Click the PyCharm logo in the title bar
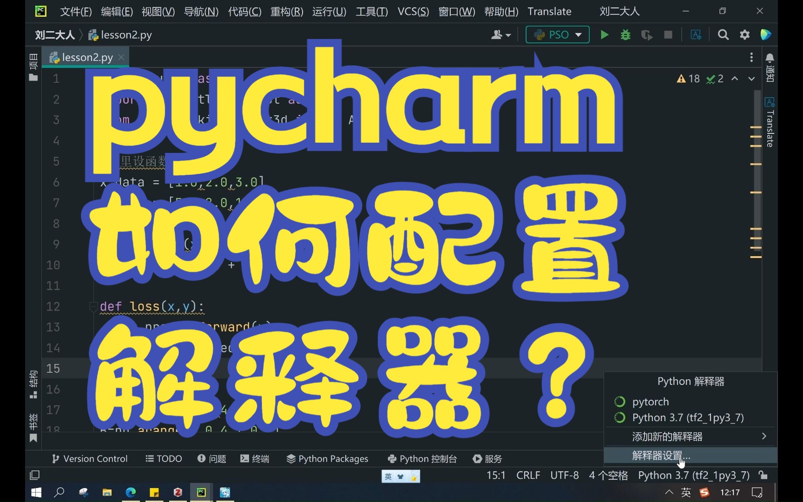The width and height of the screenshot is (803, 502). [41, 11]
